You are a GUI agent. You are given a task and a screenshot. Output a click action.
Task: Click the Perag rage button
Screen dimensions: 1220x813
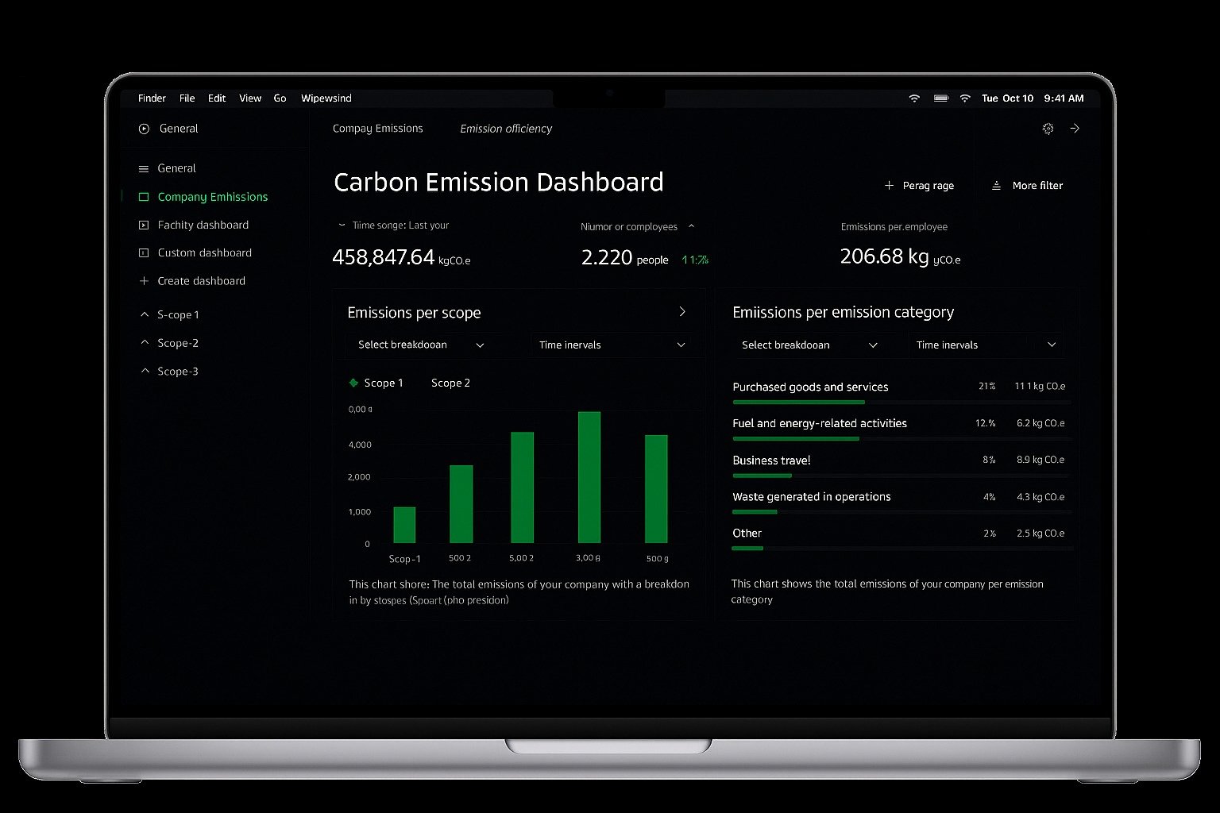point(919,185)
